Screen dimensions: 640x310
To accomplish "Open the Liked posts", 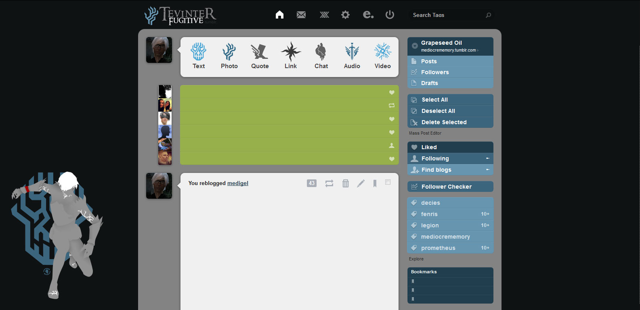I will (450, 147).
